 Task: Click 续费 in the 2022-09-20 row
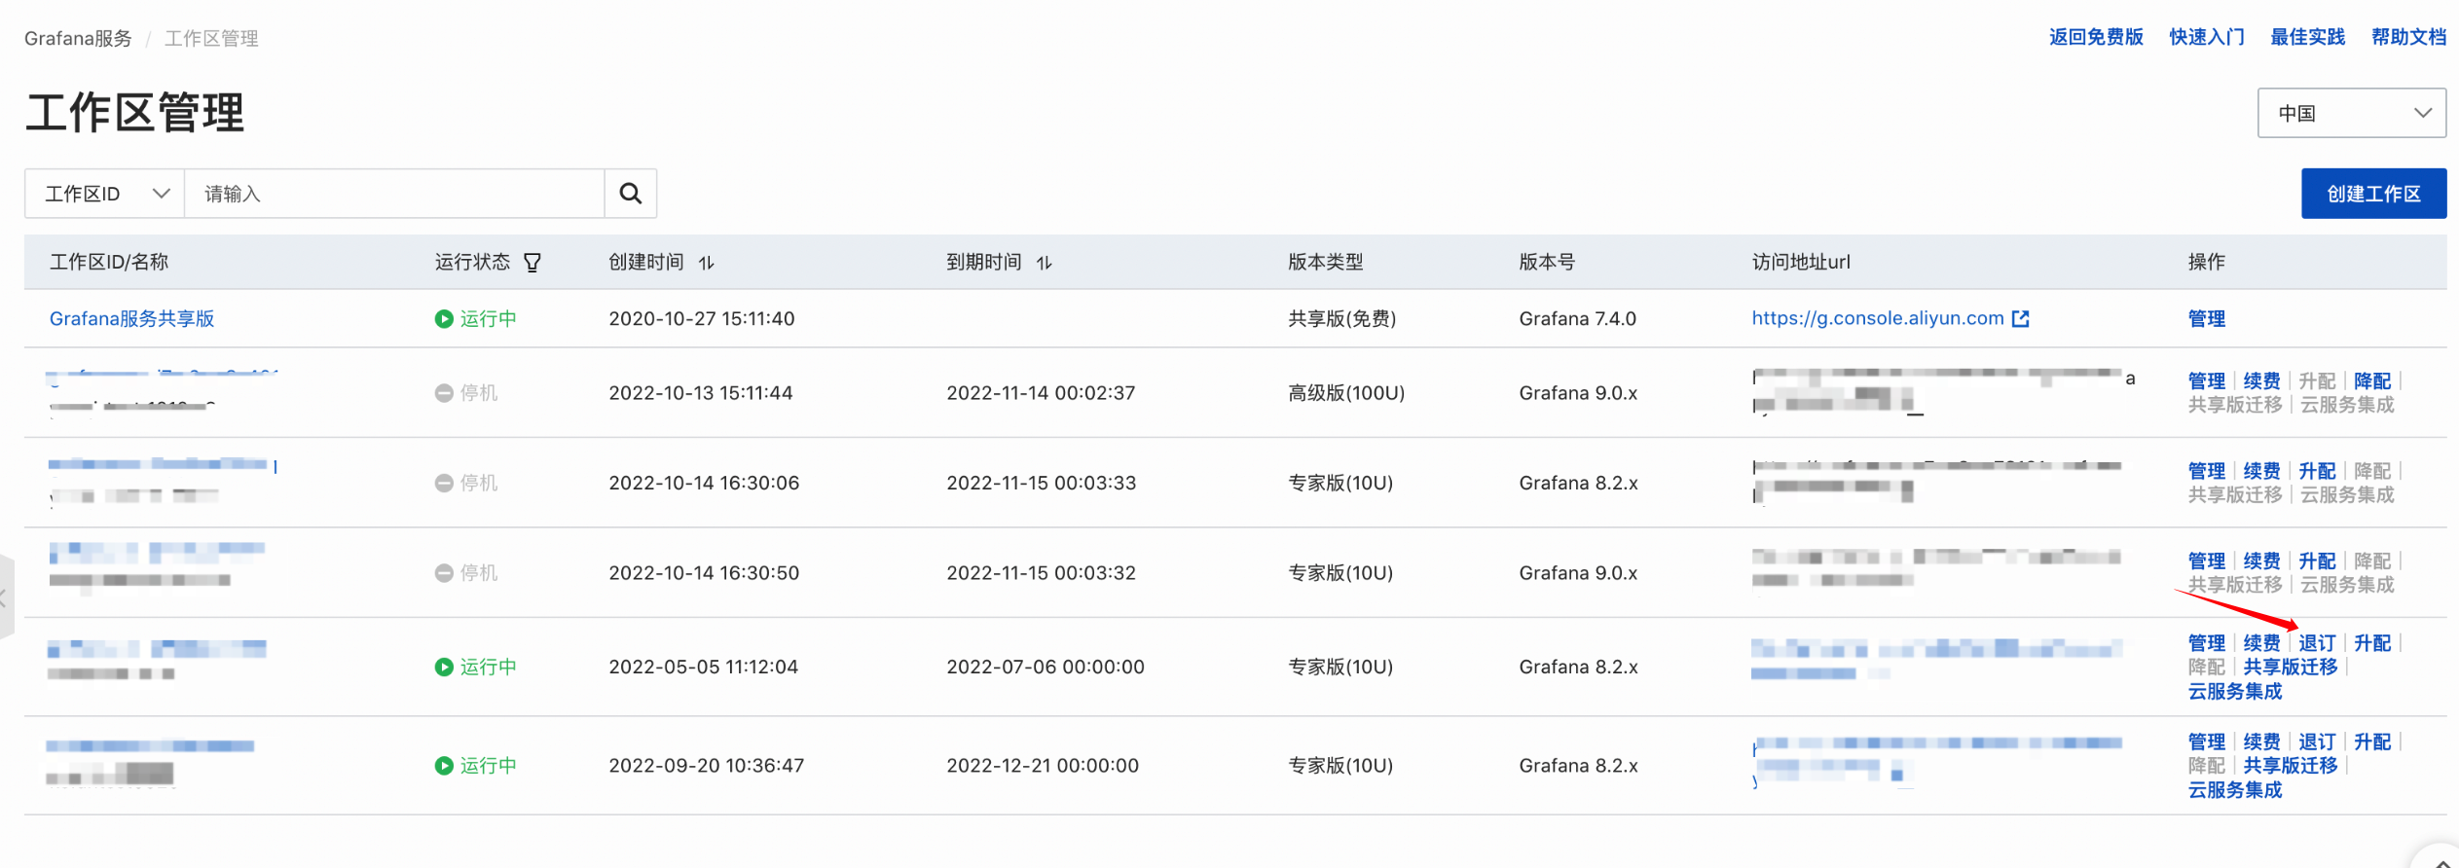coord(2262,742)
